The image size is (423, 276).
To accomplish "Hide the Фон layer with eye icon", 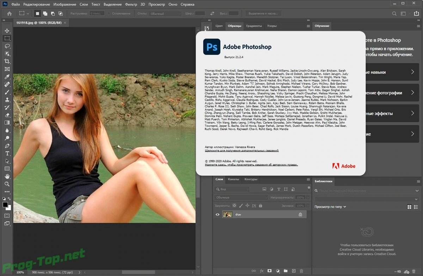I will pyautogui.click(x=217, y=214).
